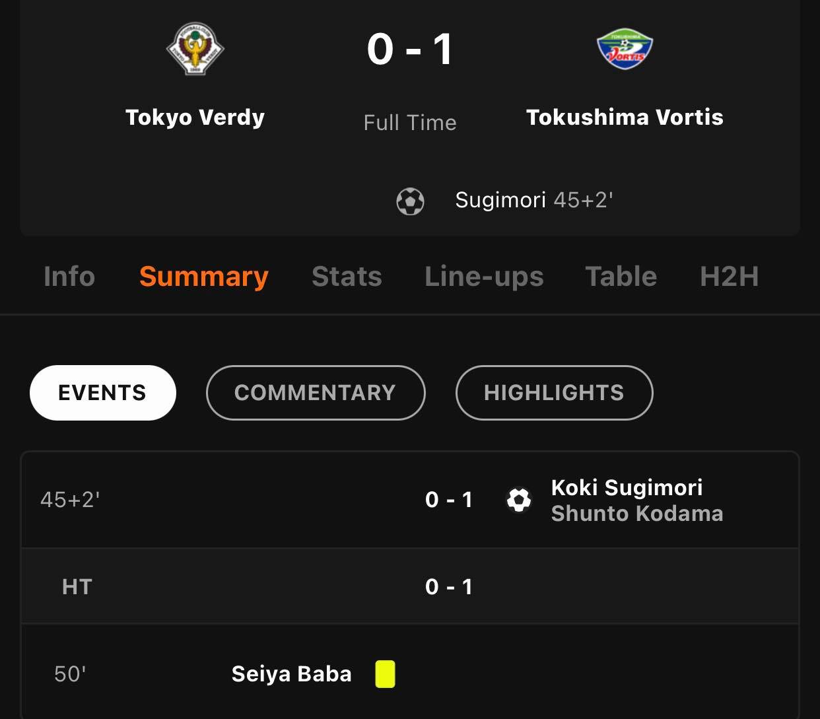Click the goal ball icon beside Sugimori 45+2'

point(410,201)
